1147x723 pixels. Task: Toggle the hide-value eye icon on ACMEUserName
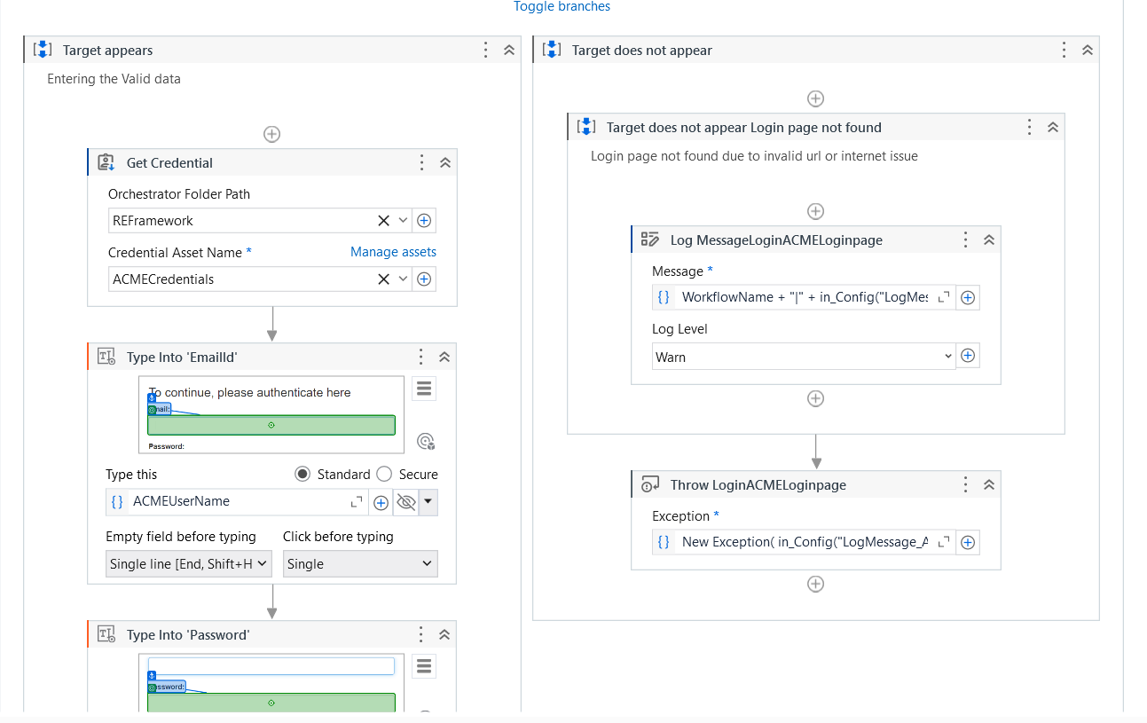pos(405,501)
